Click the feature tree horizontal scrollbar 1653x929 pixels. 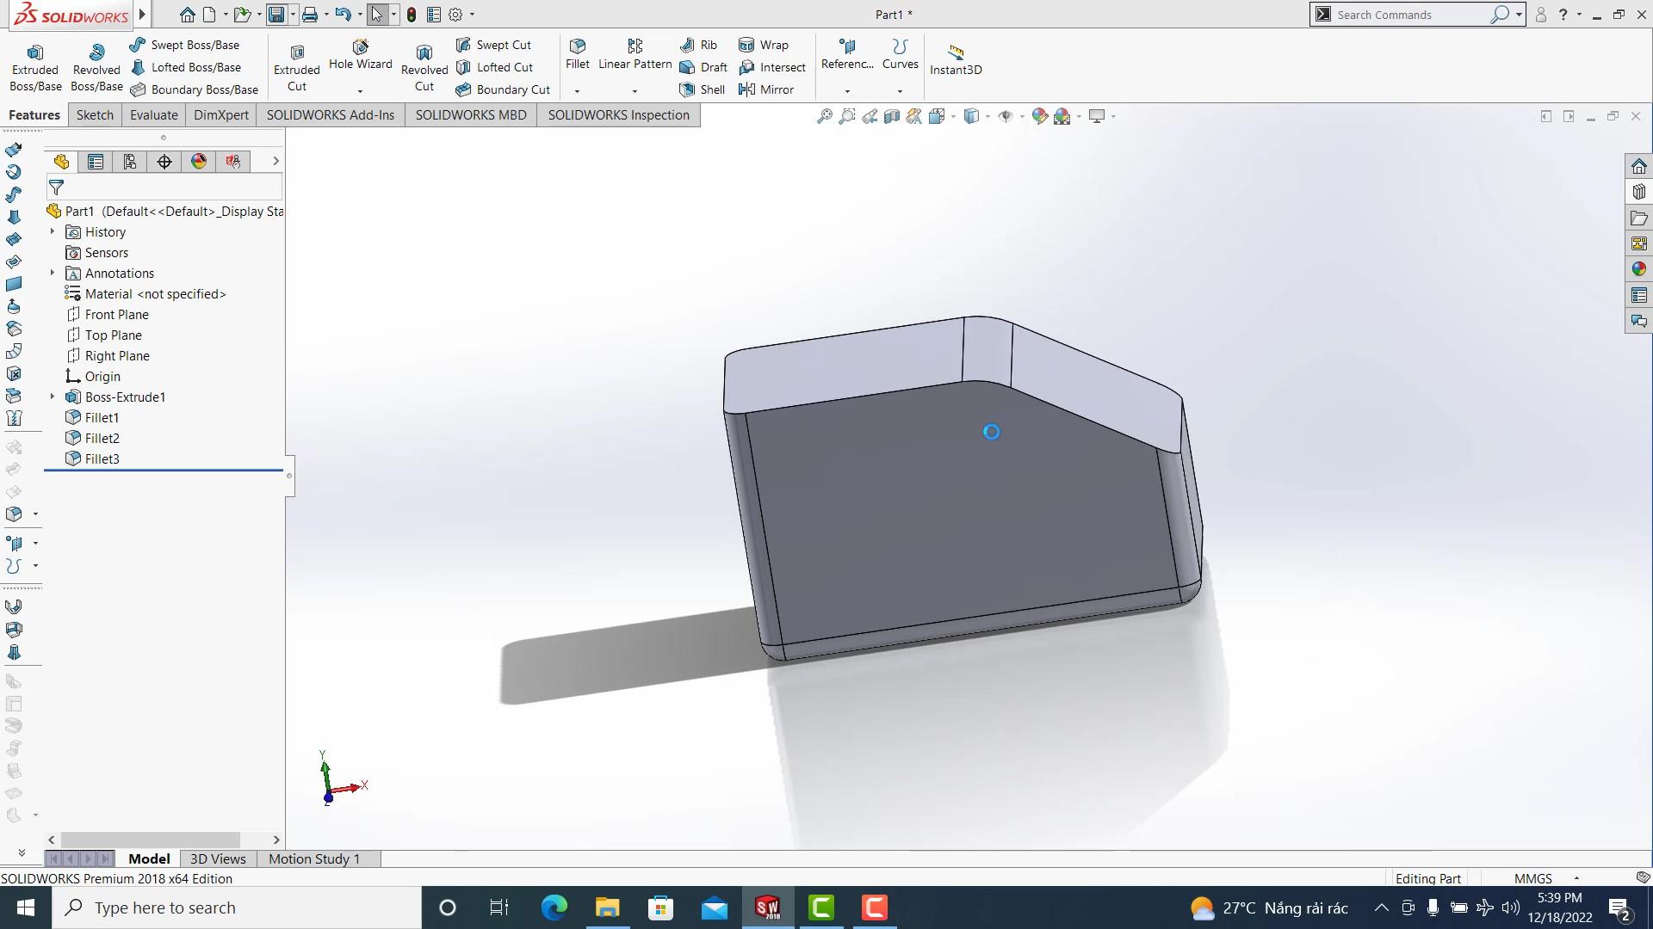coord(151,840)
